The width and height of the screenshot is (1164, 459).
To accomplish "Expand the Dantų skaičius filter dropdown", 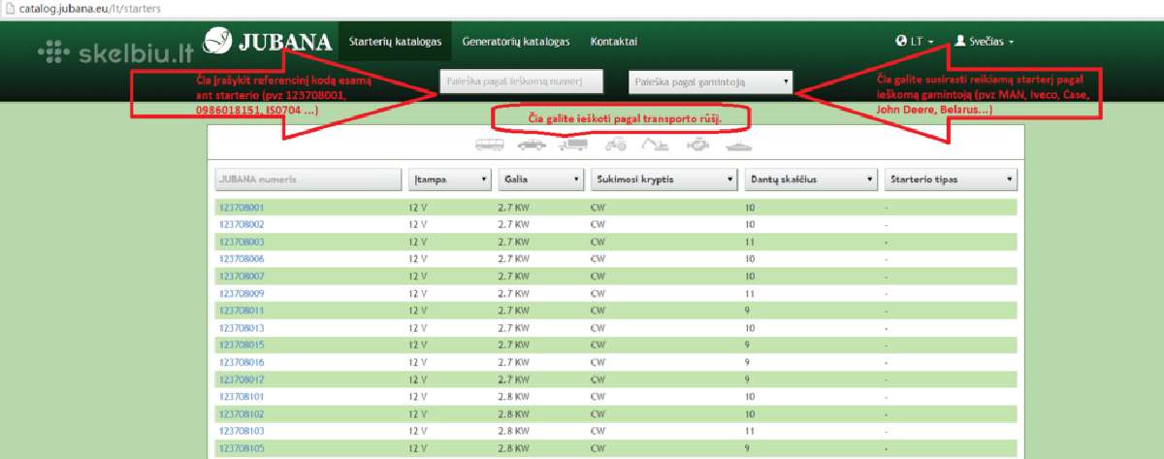I will [811, 180].
